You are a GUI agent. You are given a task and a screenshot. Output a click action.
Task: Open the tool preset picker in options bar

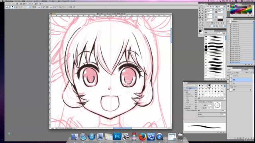[8, 7]
